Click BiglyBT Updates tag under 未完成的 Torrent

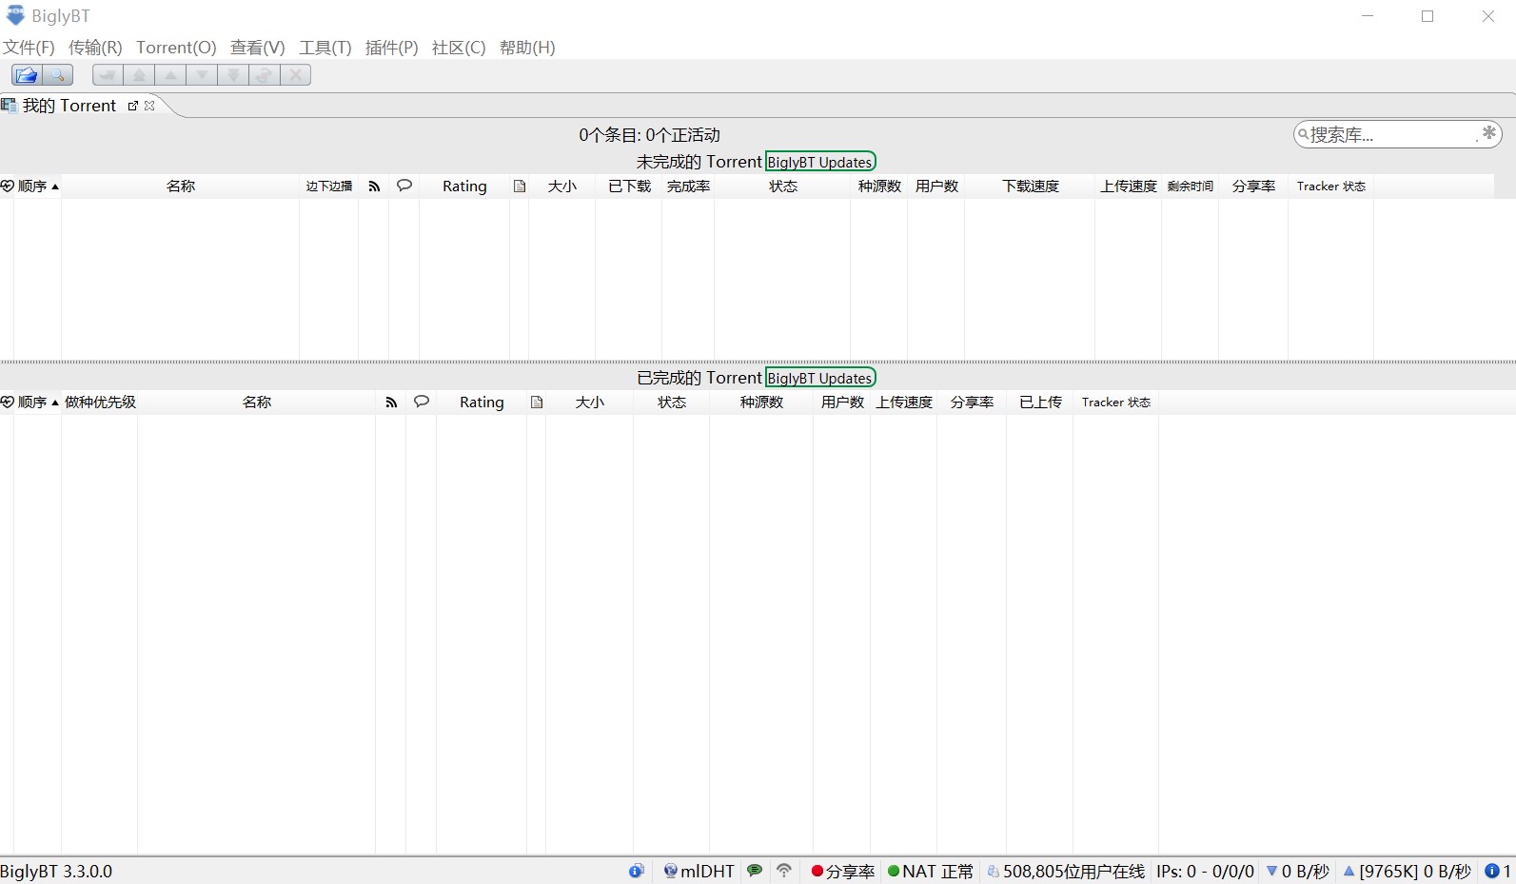(x=820, y=162)
